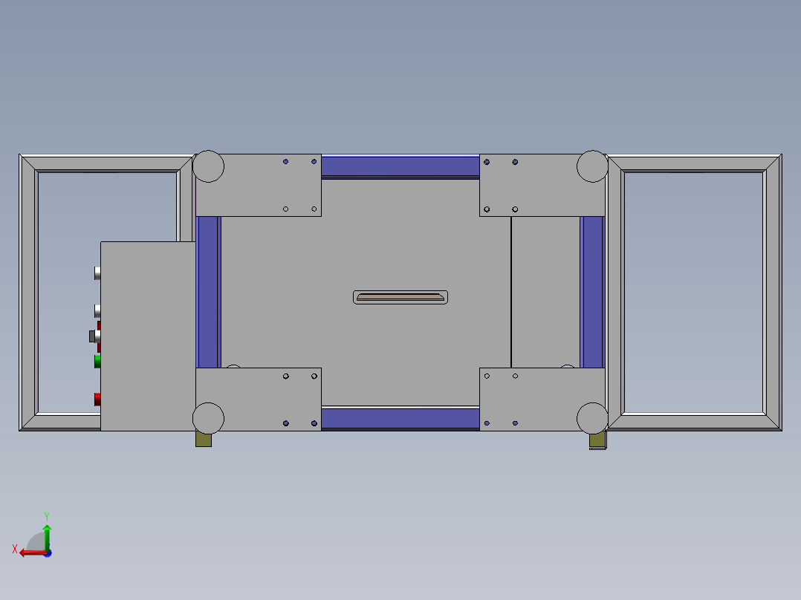The width and height of the screenshot is (801, 600).
Task: Select the lower-left corner round caster
Action: coord(208,418)
